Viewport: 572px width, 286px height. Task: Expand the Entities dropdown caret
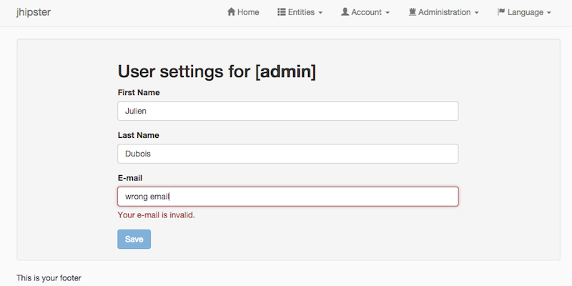(x=320, y=13)
